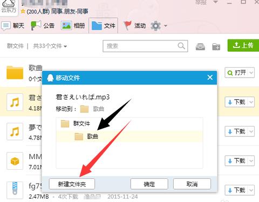This screenshot has height=202, width=259.
Task: Open the file transfer tray icon
Action: point(200,46)
